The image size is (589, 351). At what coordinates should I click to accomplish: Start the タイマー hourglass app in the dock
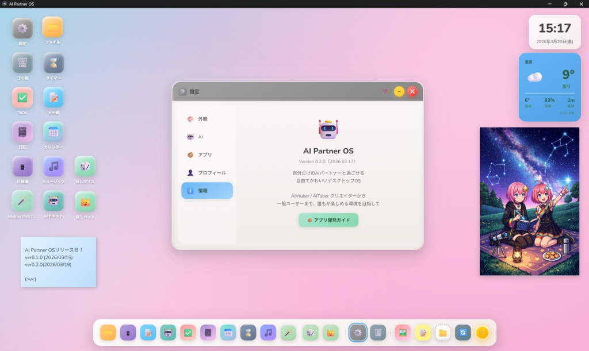(248, 333)
